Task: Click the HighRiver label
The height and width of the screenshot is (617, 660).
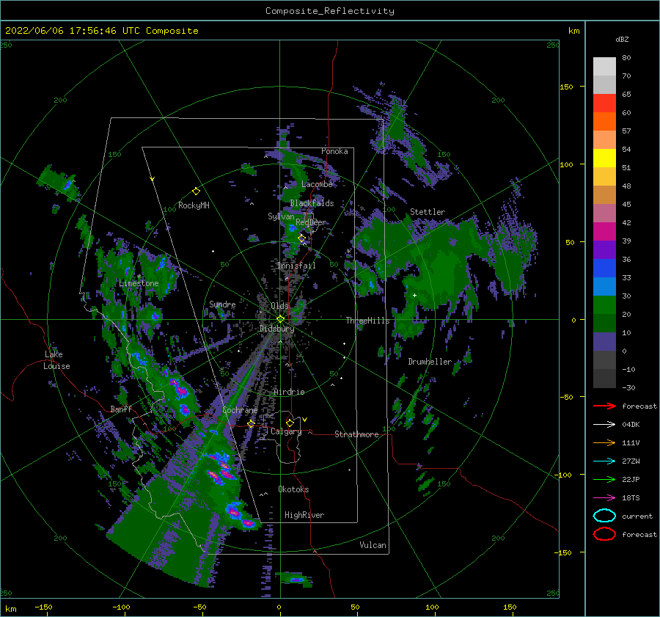Action: pos(304,515)
